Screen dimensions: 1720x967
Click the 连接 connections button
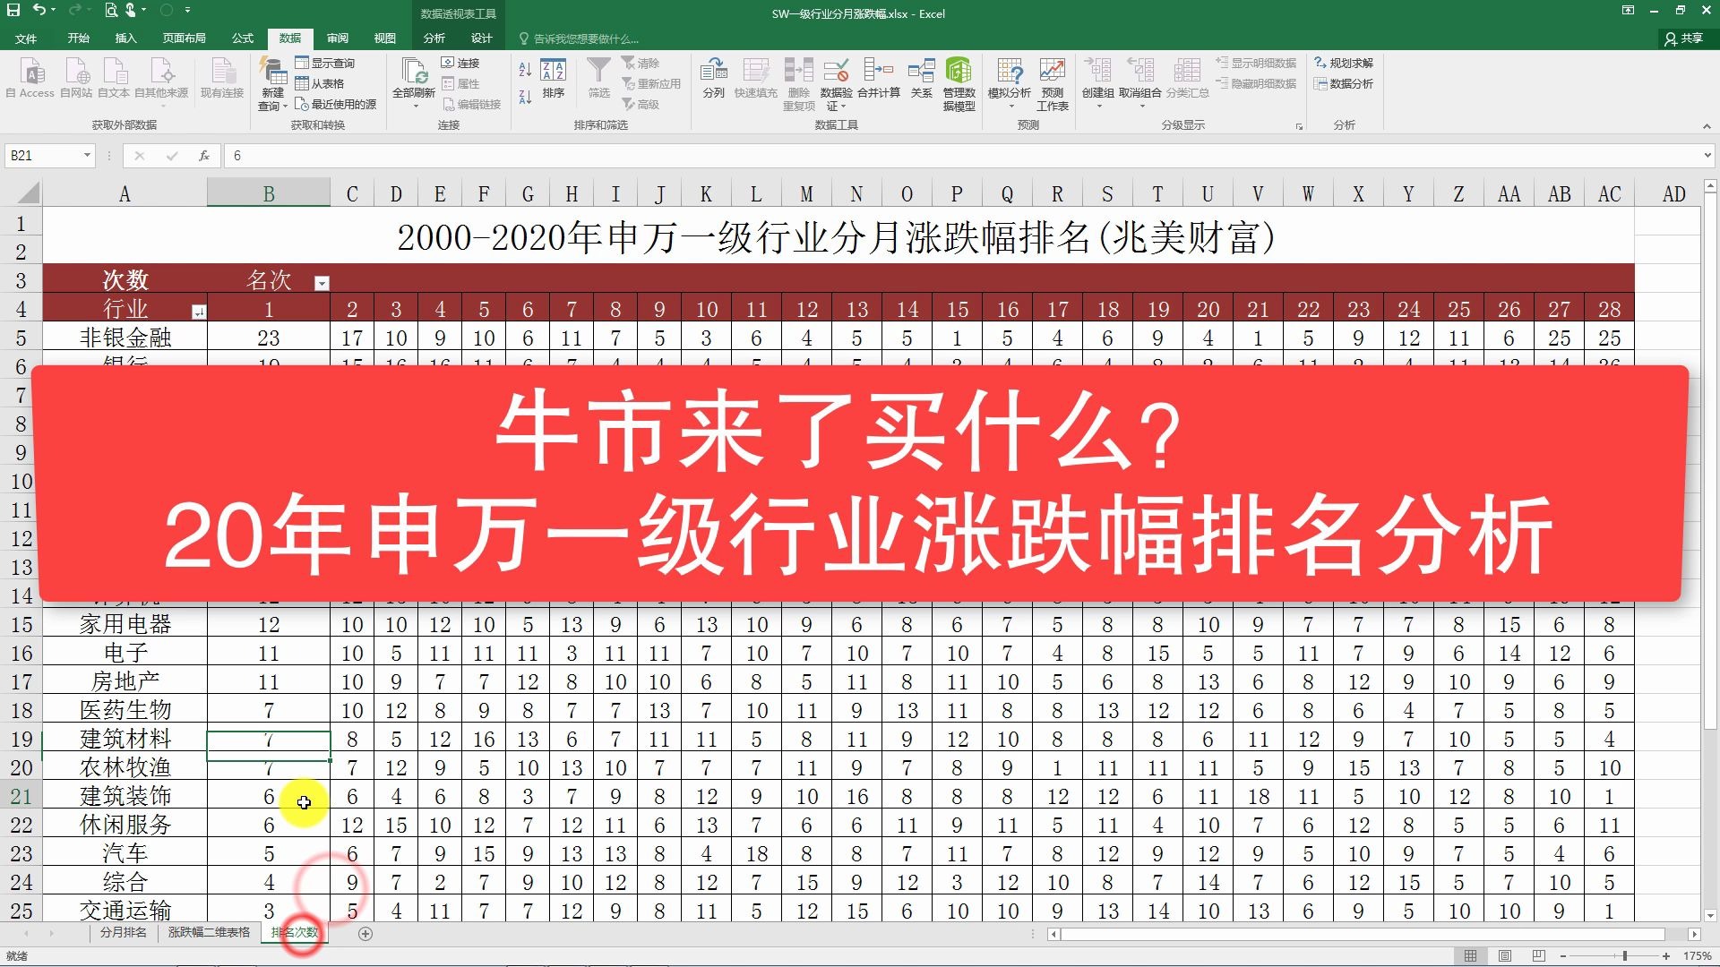tap(460, 63)
